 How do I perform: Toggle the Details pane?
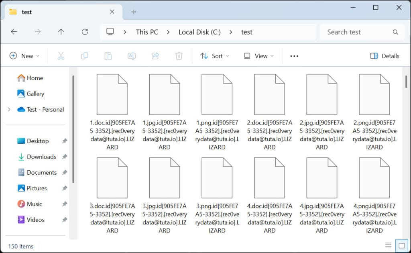[384, 56]
